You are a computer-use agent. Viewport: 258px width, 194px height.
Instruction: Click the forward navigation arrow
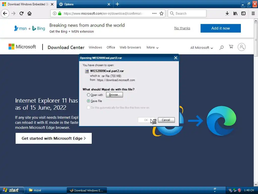(x=13, y=13)
